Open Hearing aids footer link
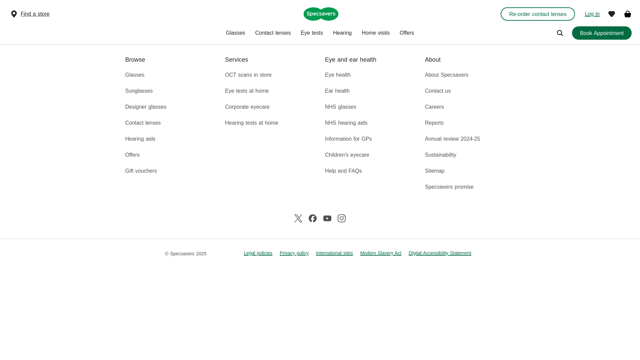Screen dimensions: 640x360 coord(140,139)
